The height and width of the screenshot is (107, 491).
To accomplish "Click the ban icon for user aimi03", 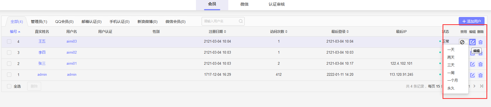I will tap(462, 42).
